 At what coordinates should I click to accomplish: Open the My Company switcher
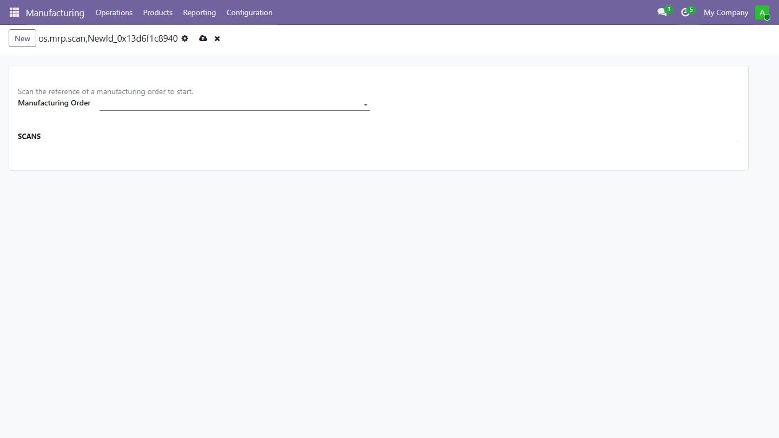coord(726,12)
